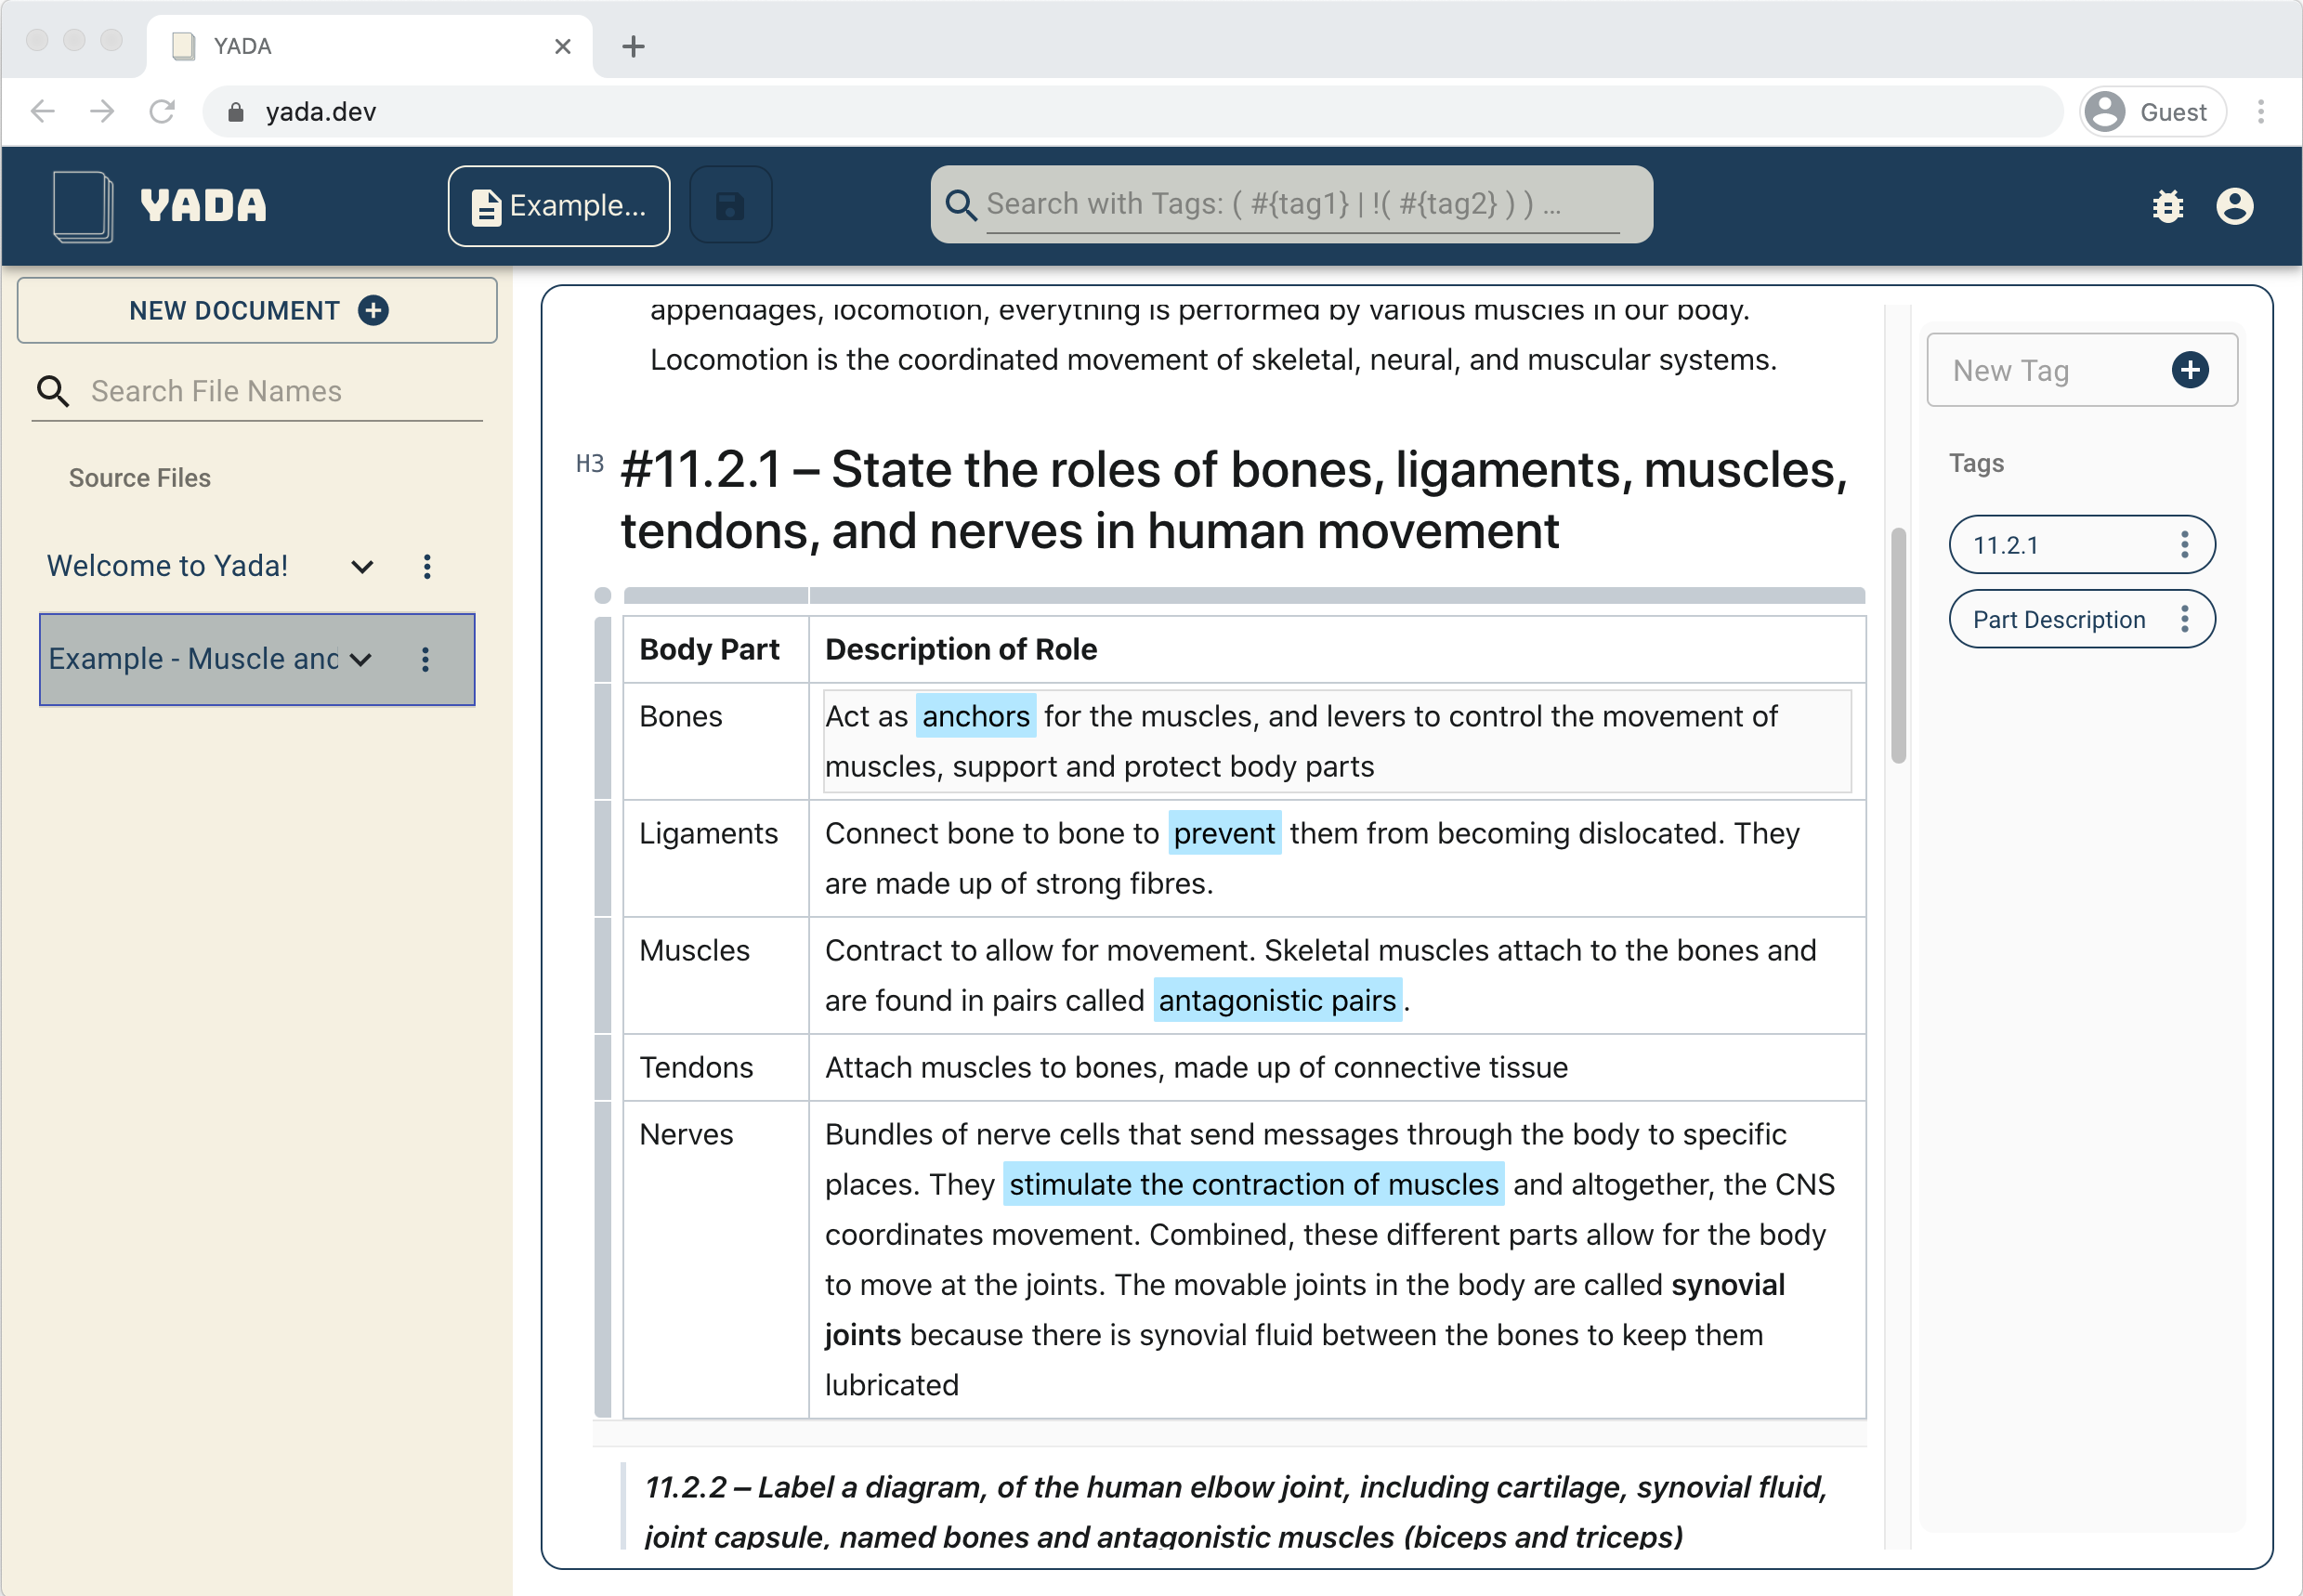Image resolution: width=2303 pixels, height=1596 pixels.
Task: Open options menu for 11.2.1 tag
Action: tap(2184, 545)
